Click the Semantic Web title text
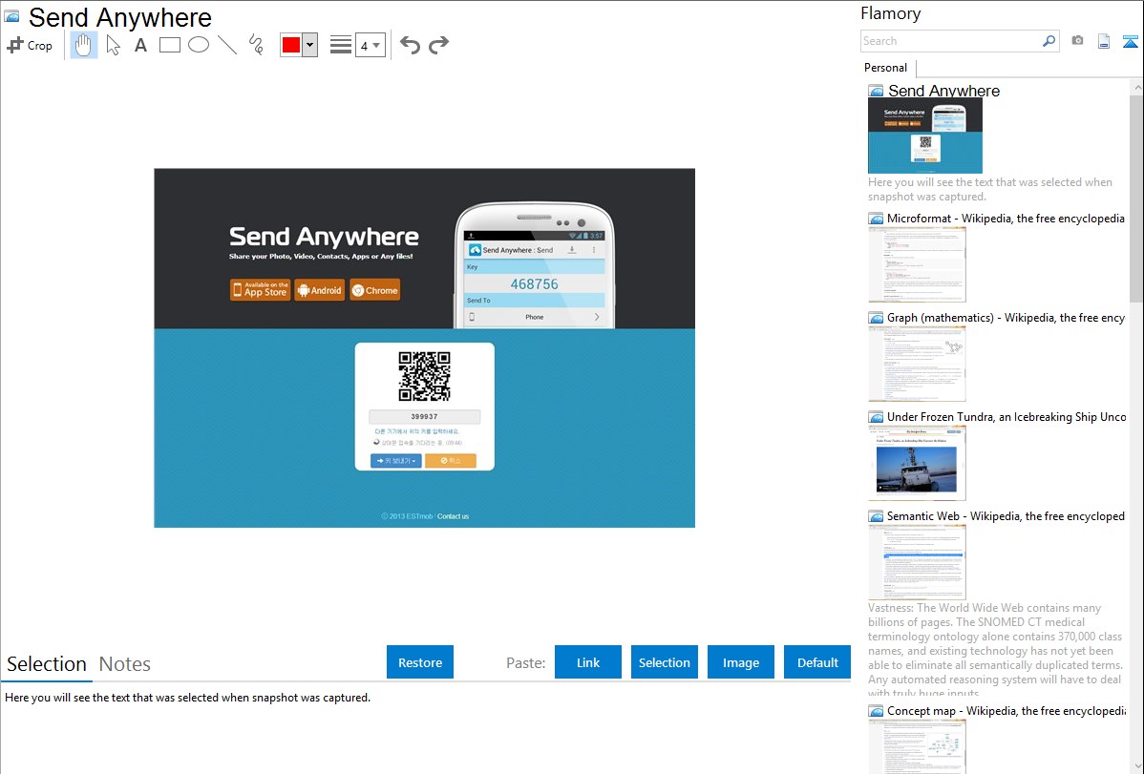The height and width of the screenshot is (774, 1144). pyautogui.click(x=1006, y=515)
